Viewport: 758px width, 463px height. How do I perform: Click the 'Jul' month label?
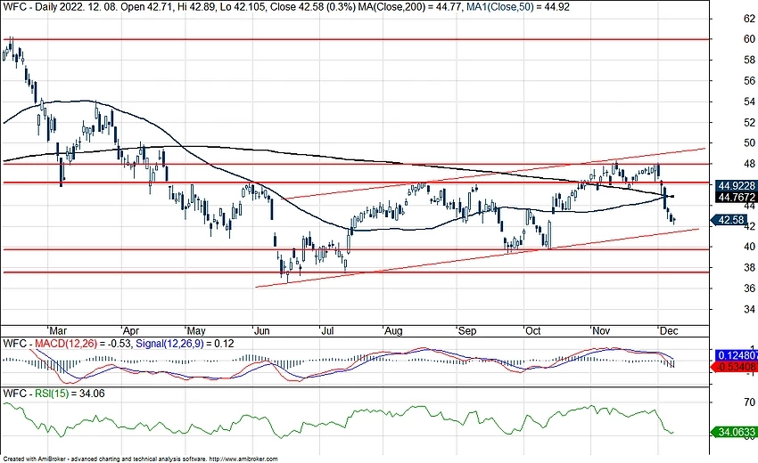[327, 330]
